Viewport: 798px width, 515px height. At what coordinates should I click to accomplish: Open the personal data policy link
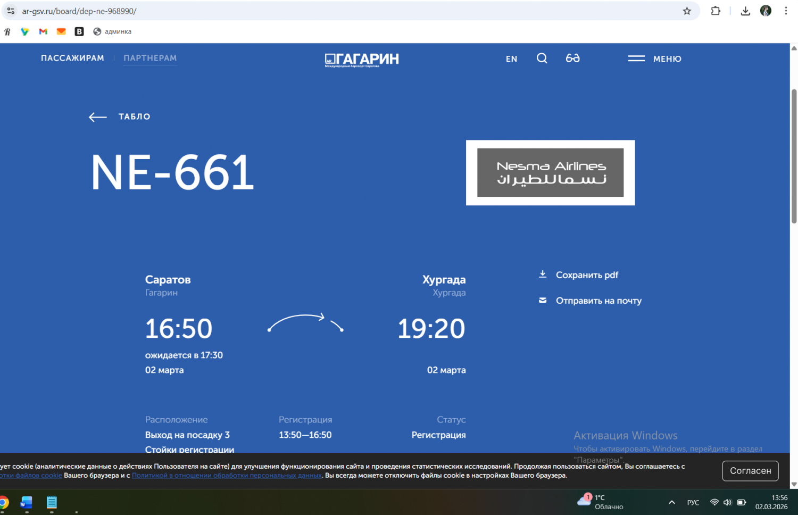click(227, 476)
